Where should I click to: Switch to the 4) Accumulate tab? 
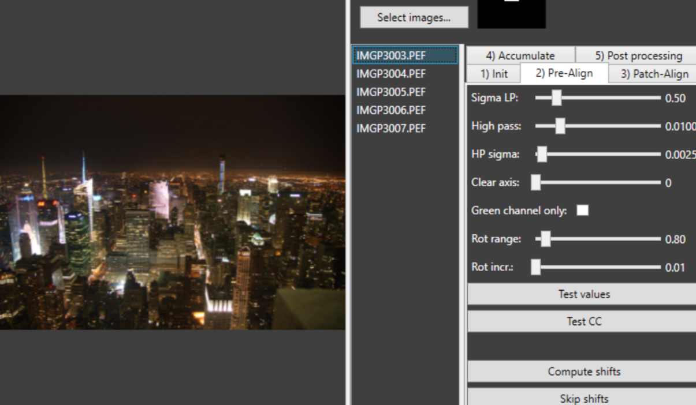520,55
